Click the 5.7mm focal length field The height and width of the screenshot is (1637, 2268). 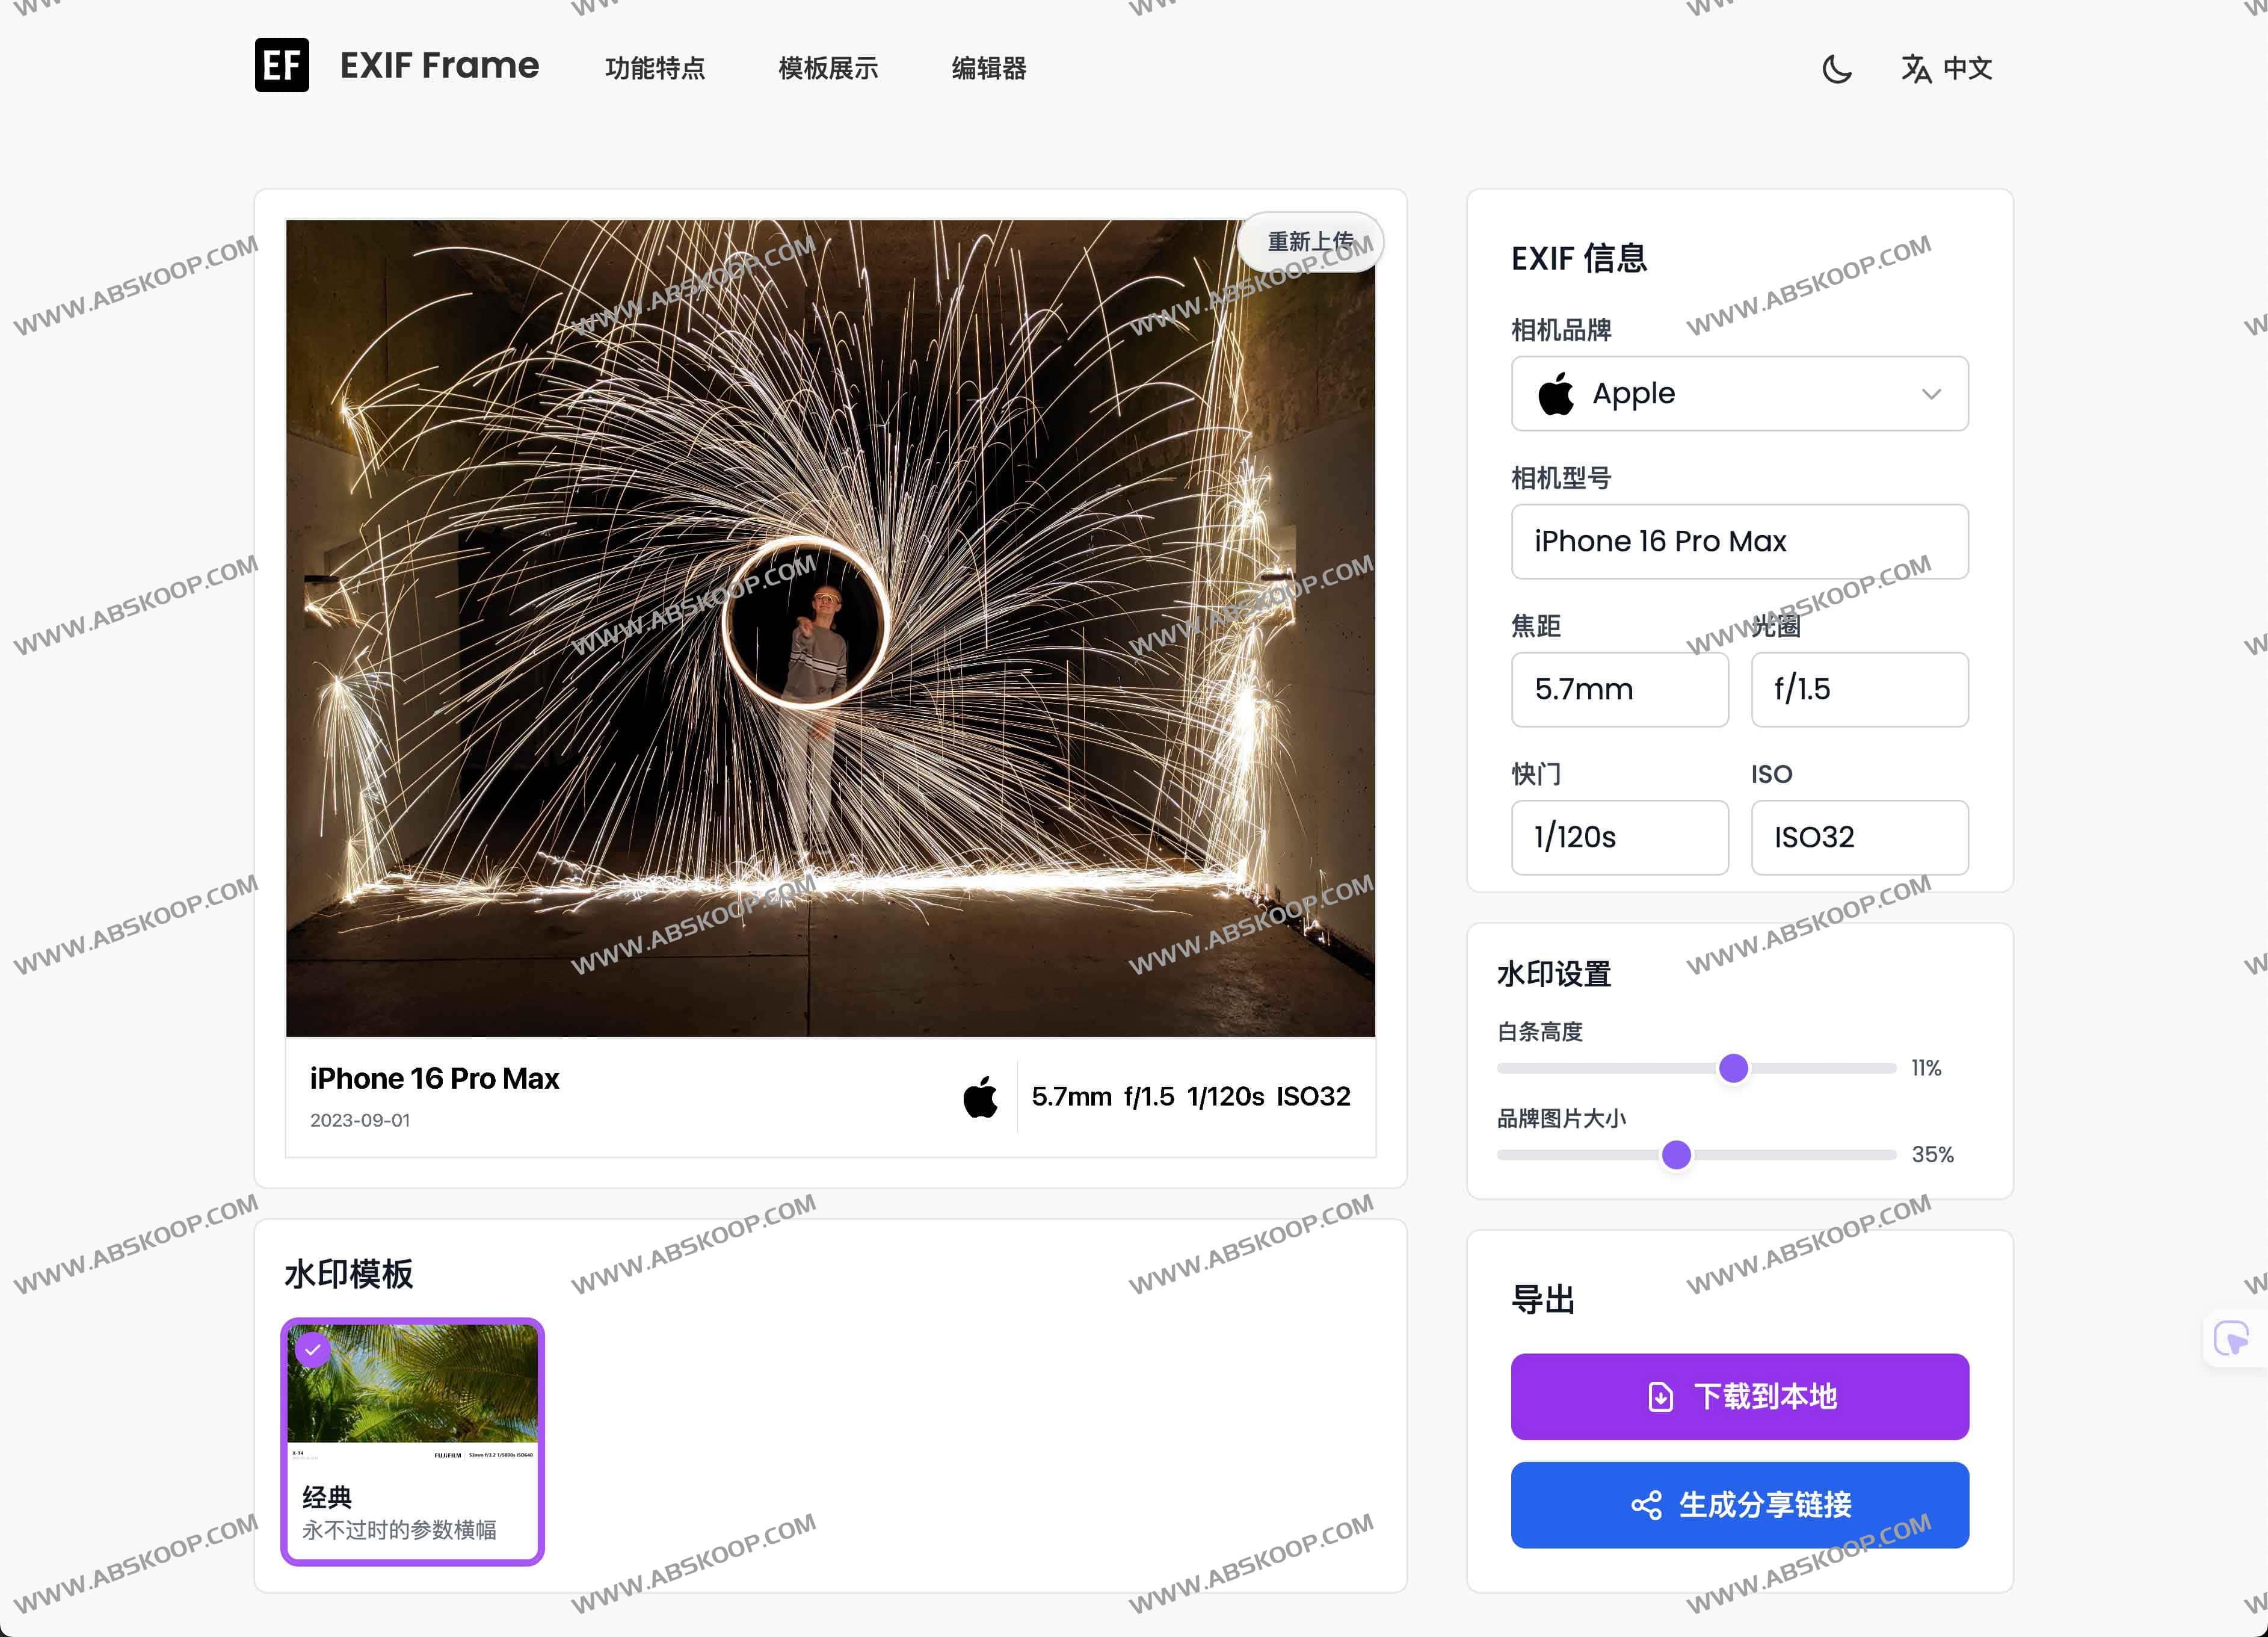click(1619, 690)
